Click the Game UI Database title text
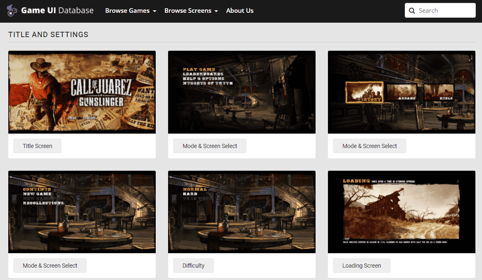The height and width of the screenshot is (280, 482). point(57,10)
